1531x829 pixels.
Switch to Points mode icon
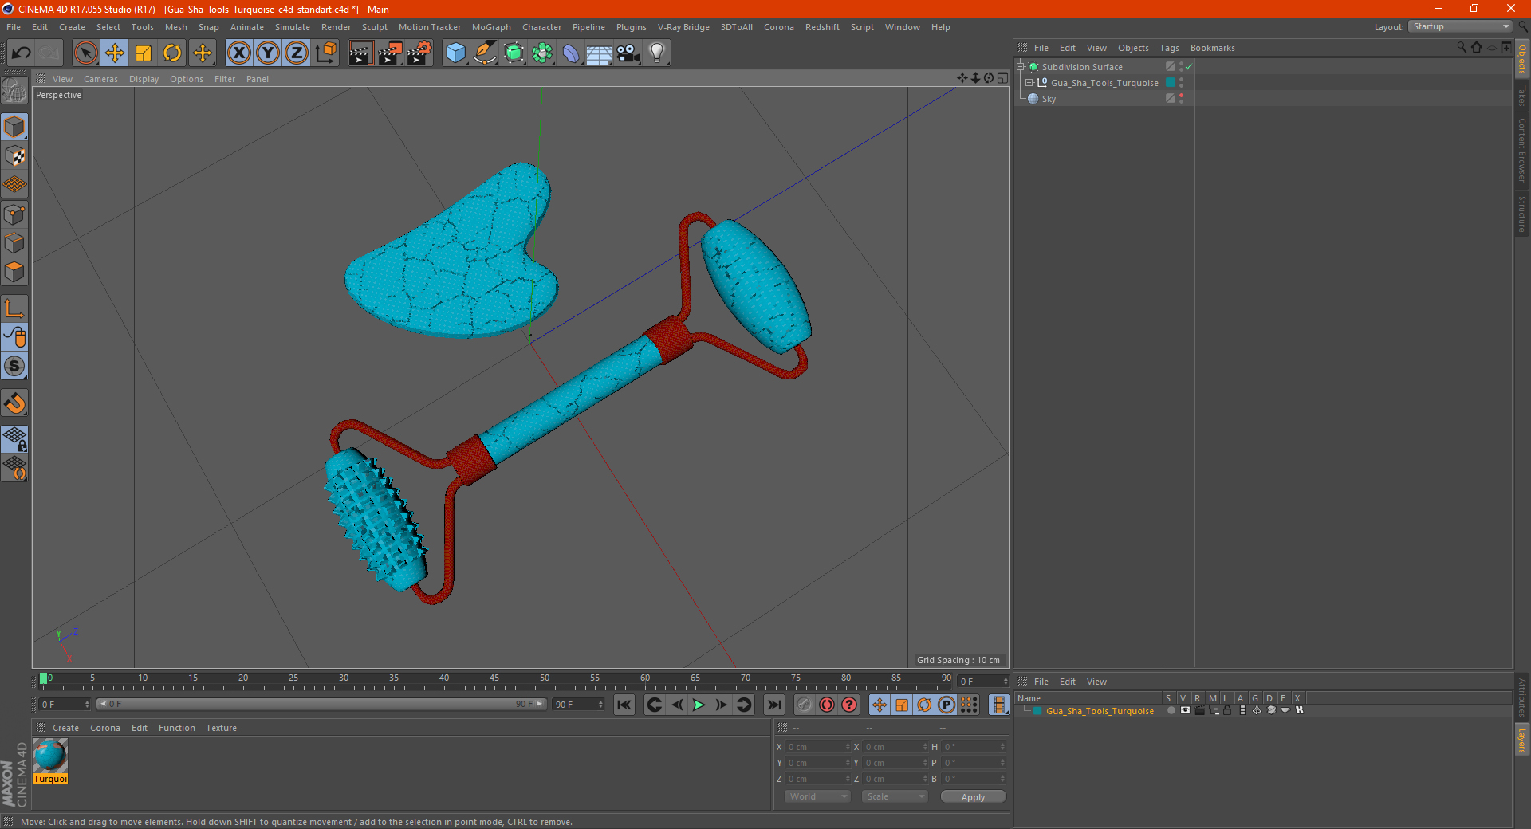point(14,214)
